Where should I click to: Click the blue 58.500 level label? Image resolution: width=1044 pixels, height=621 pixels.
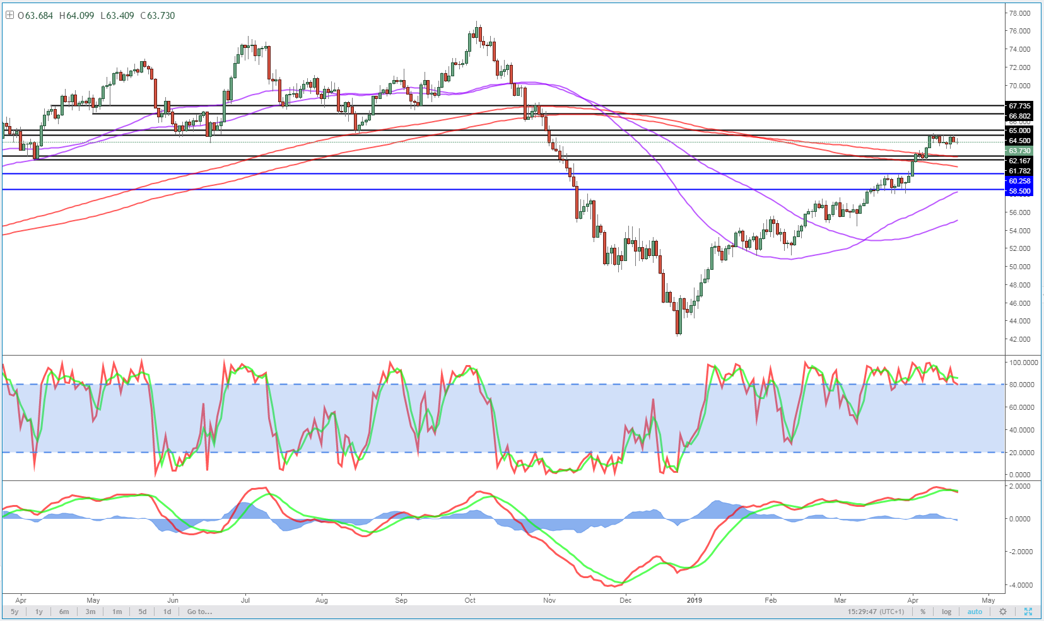[1019, 191]
